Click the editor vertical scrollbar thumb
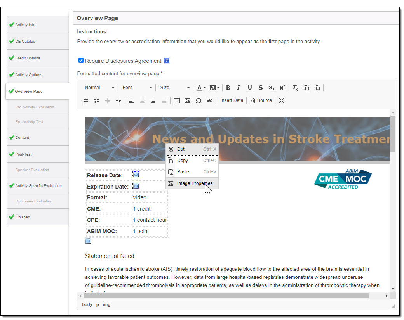404x320 pixels. point(393,134)
